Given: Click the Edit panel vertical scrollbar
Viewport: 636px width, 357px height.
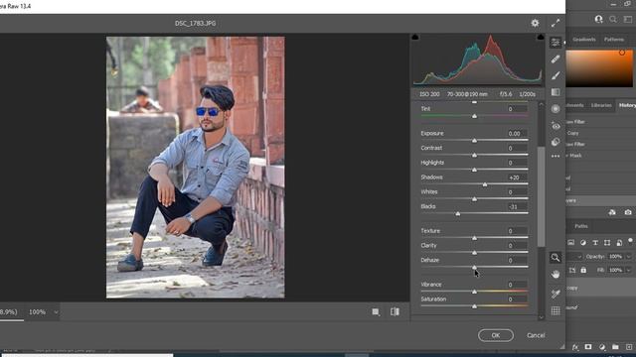Looking at the screenshot, I should 541,196.
